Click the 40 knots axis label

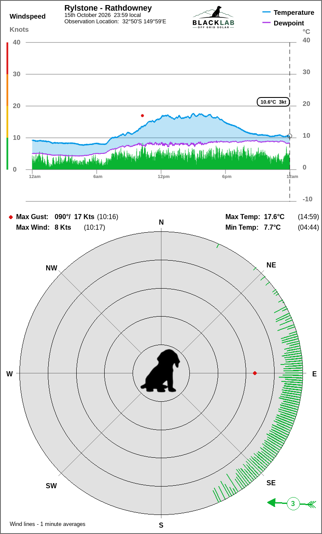pos(17,42)
